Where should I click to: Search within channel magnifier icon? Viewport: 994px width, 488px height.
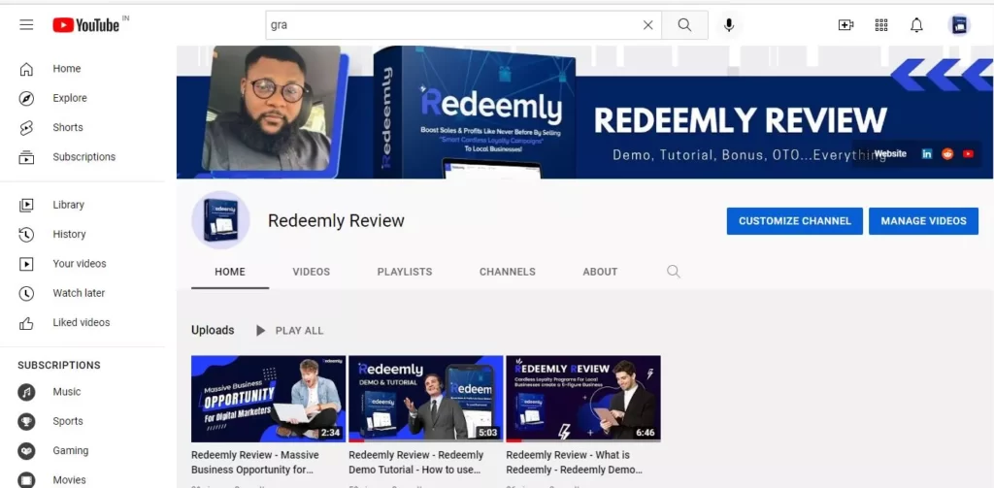point(674,272)
